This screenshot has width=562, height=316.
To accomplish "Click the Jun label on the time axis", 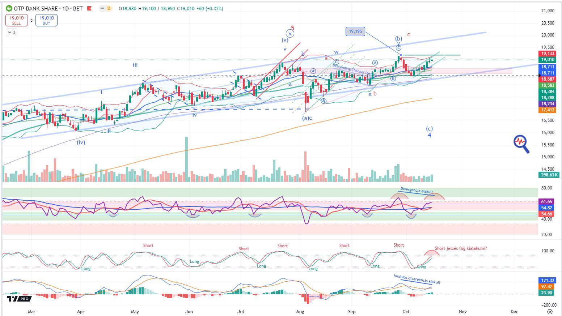I will 189,311.
